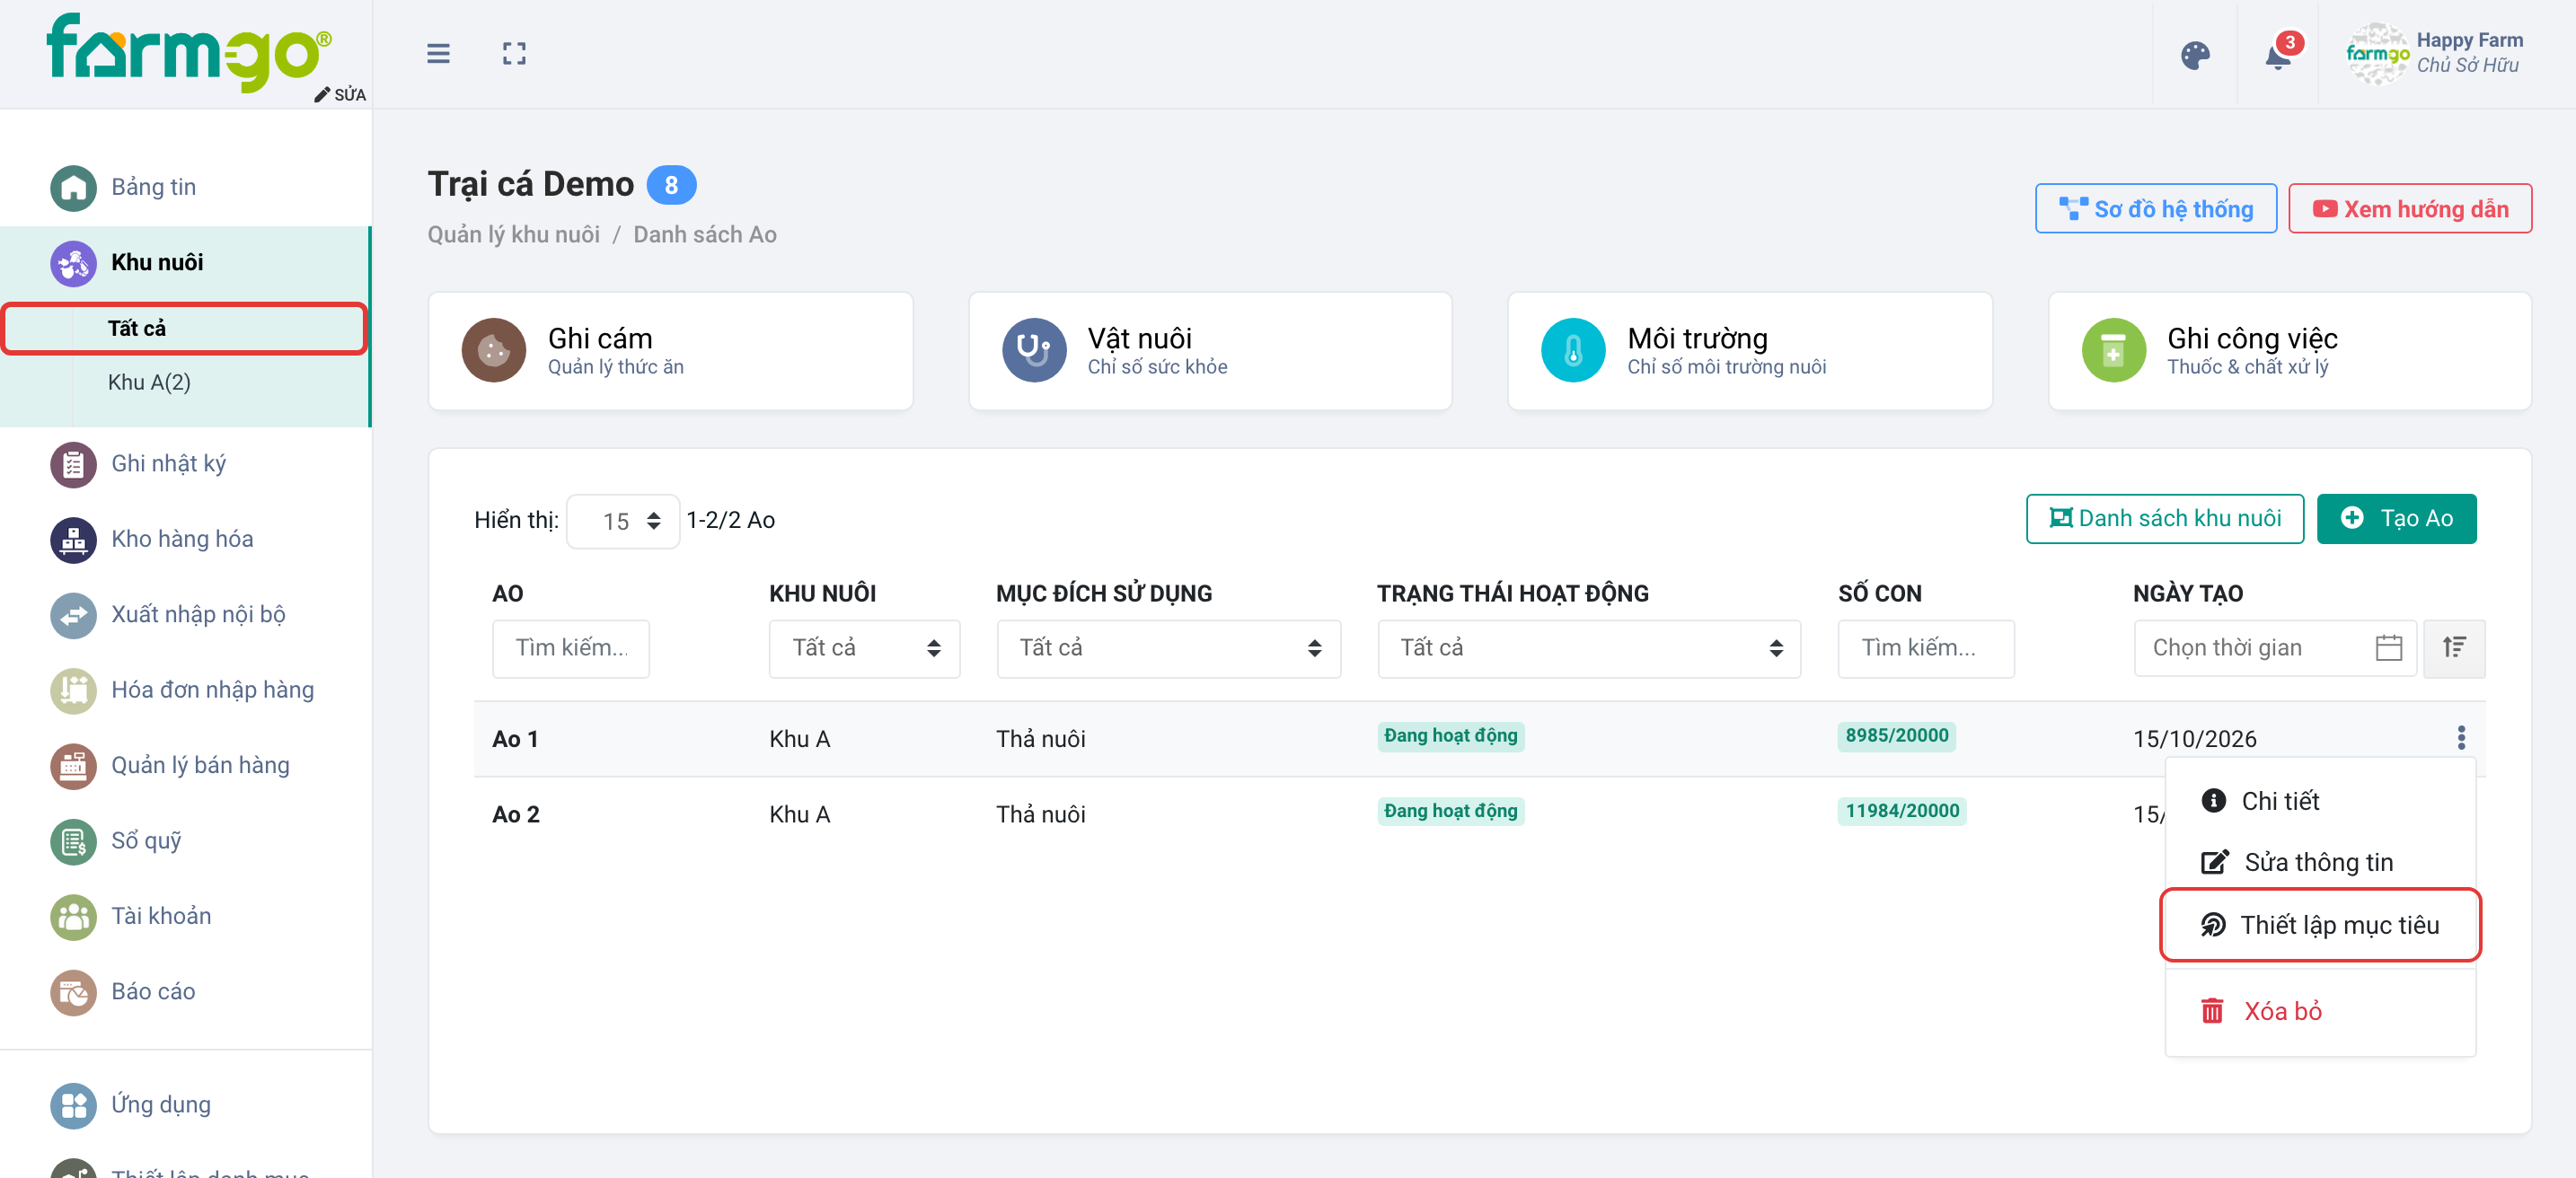Open Kho hàng hóa icon
This screenshot has width=2576, height=1178.
73,540
